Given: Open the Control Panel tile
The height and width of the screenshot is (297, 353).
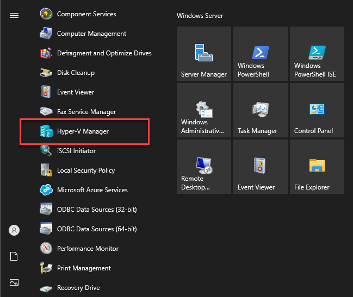Looking at the screenshot, I should pyautogui.click(x=317, y=110).
